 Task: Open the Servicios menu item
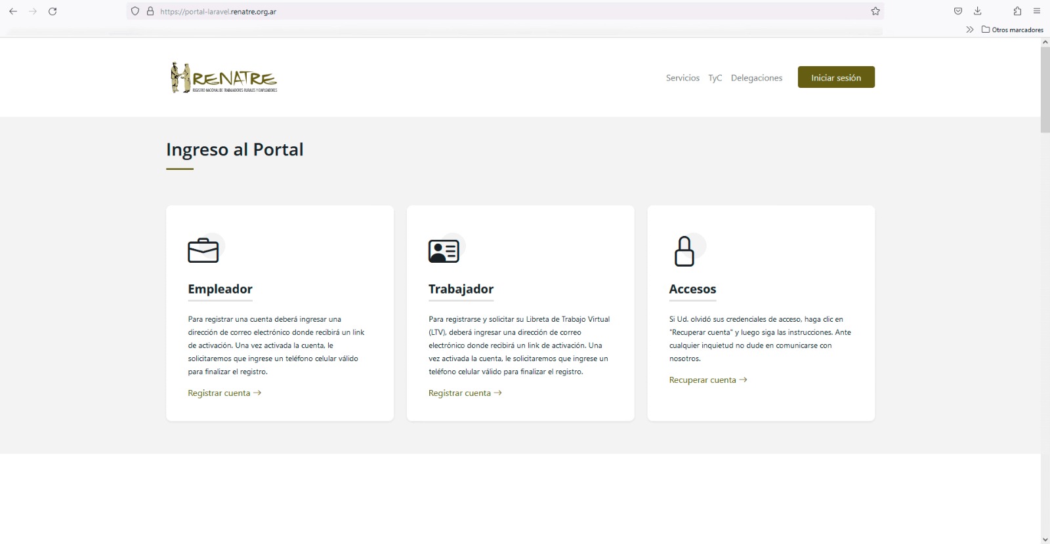pos(682,78)
